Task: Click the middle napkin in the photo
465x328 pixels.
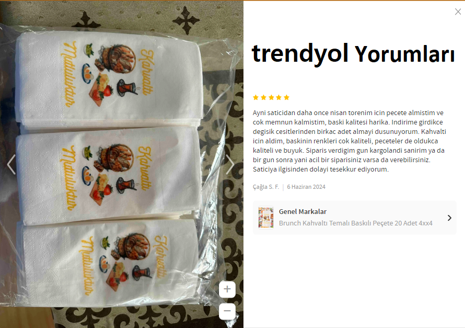Action: [x=109, y=176]
